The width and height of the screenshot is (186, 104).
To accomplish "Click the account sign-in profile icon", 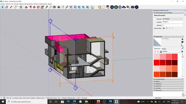I will coord(92,7).
